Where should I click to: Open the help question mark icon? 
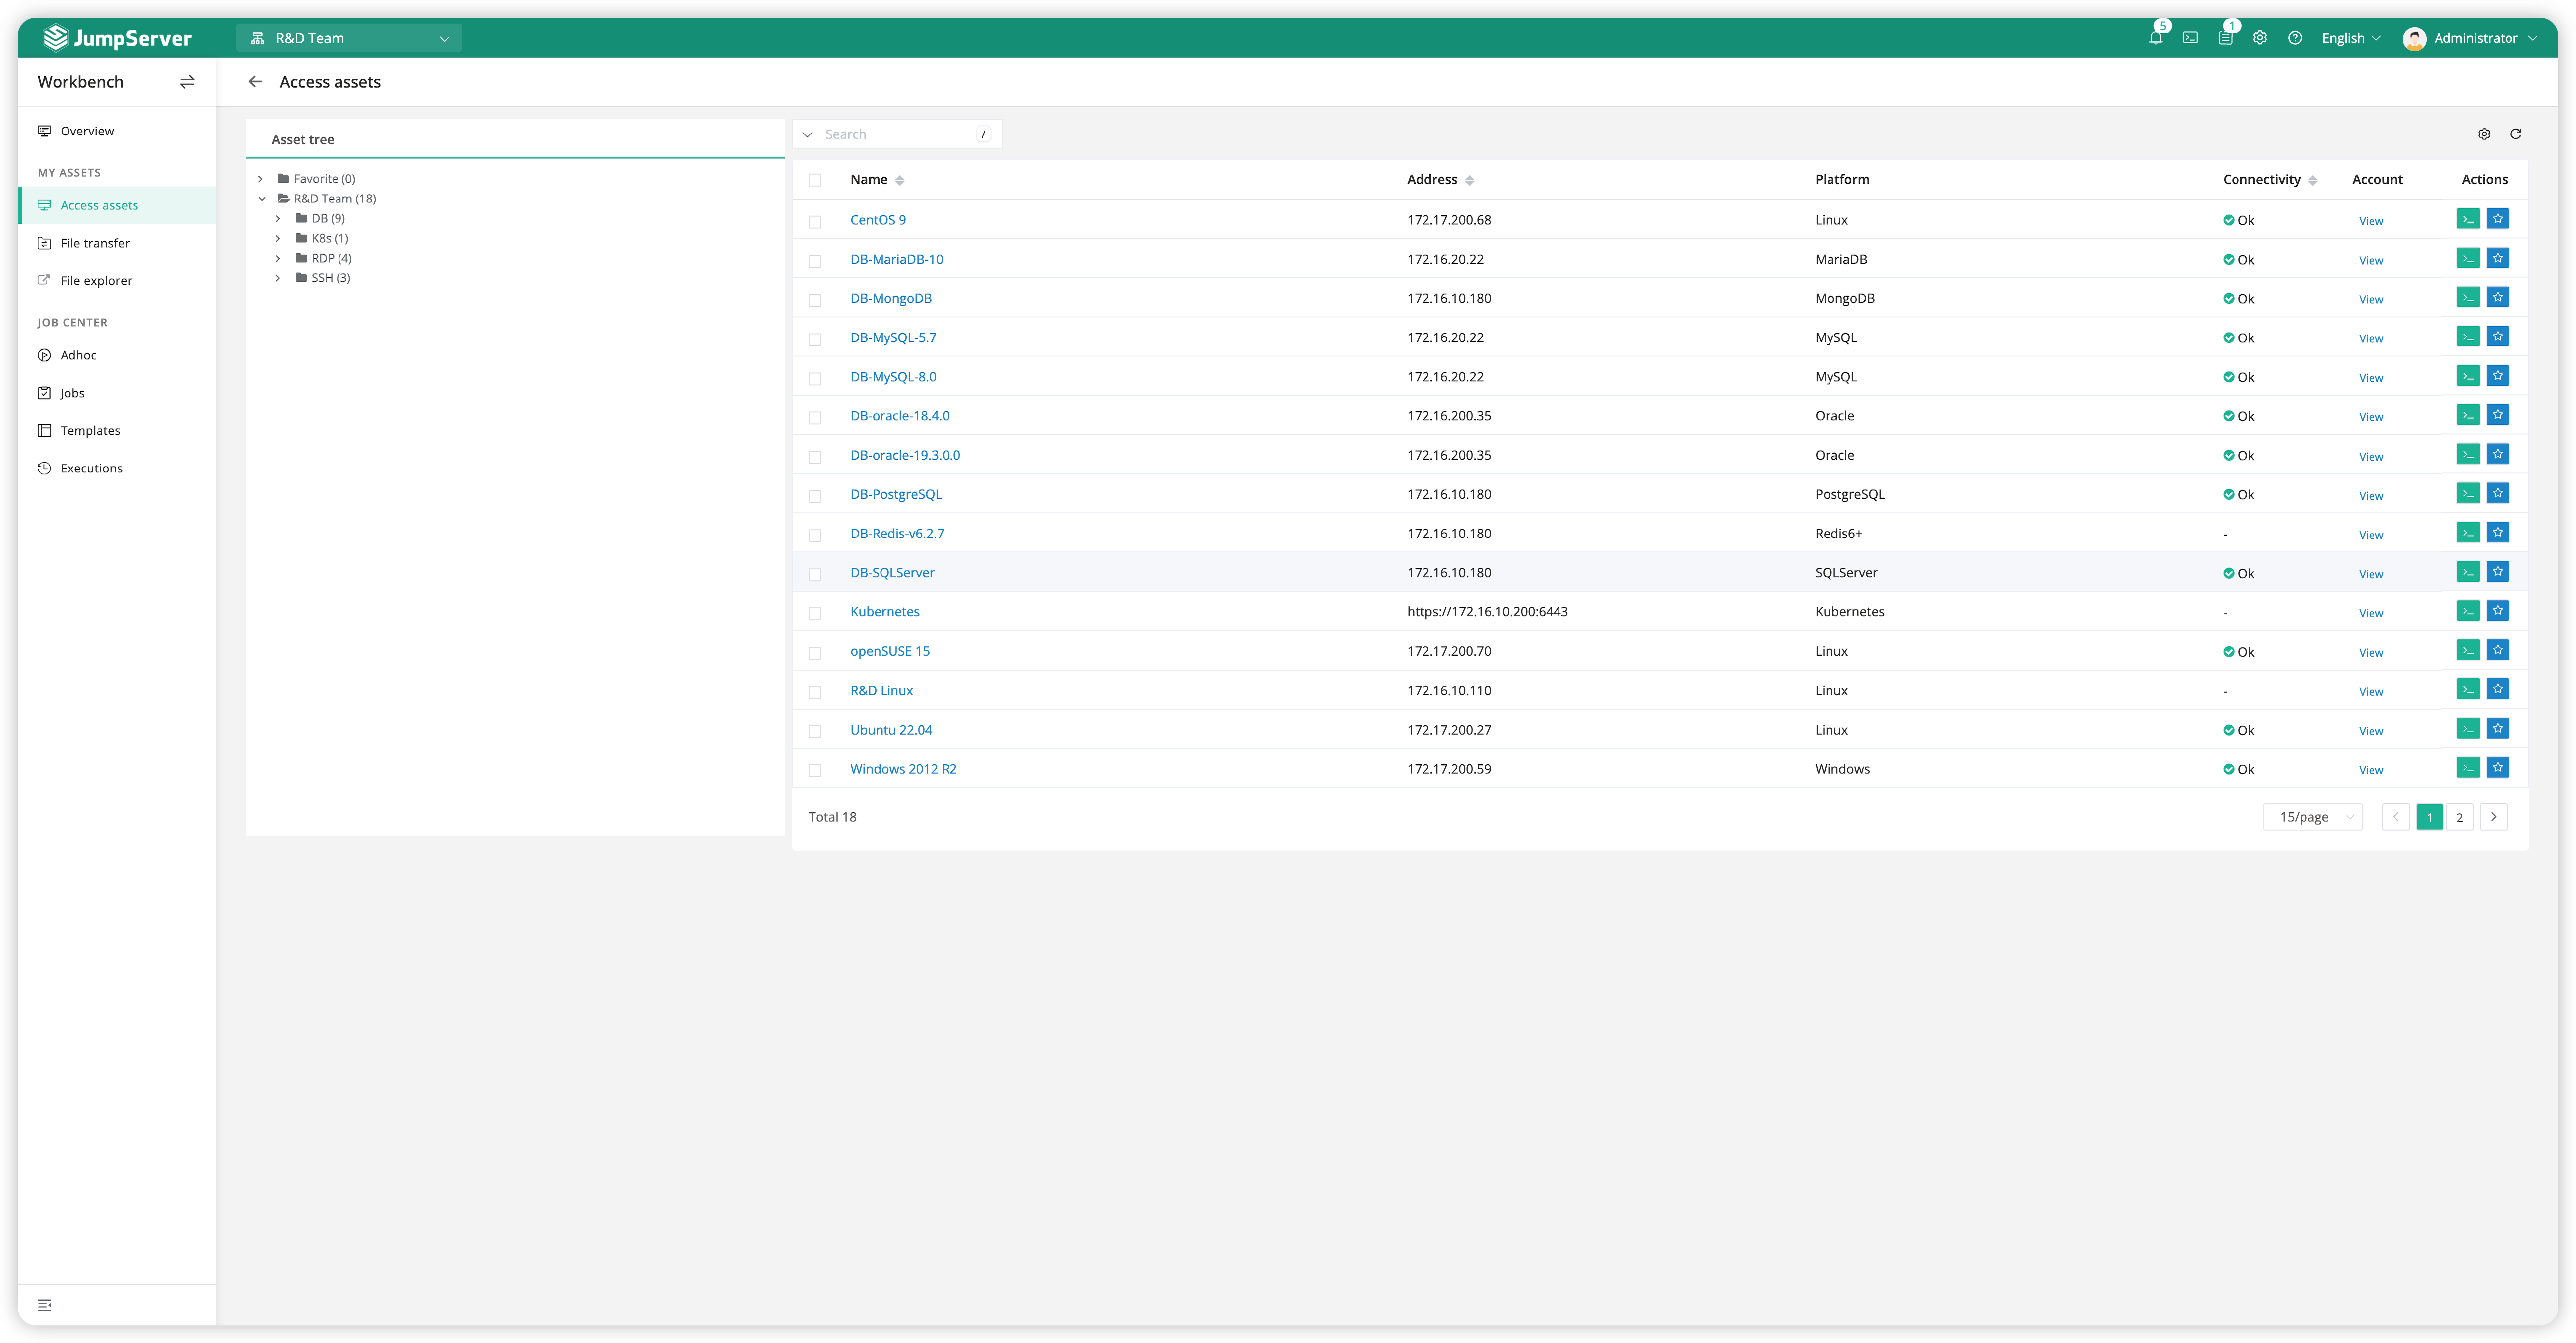tap(2294, 37)
